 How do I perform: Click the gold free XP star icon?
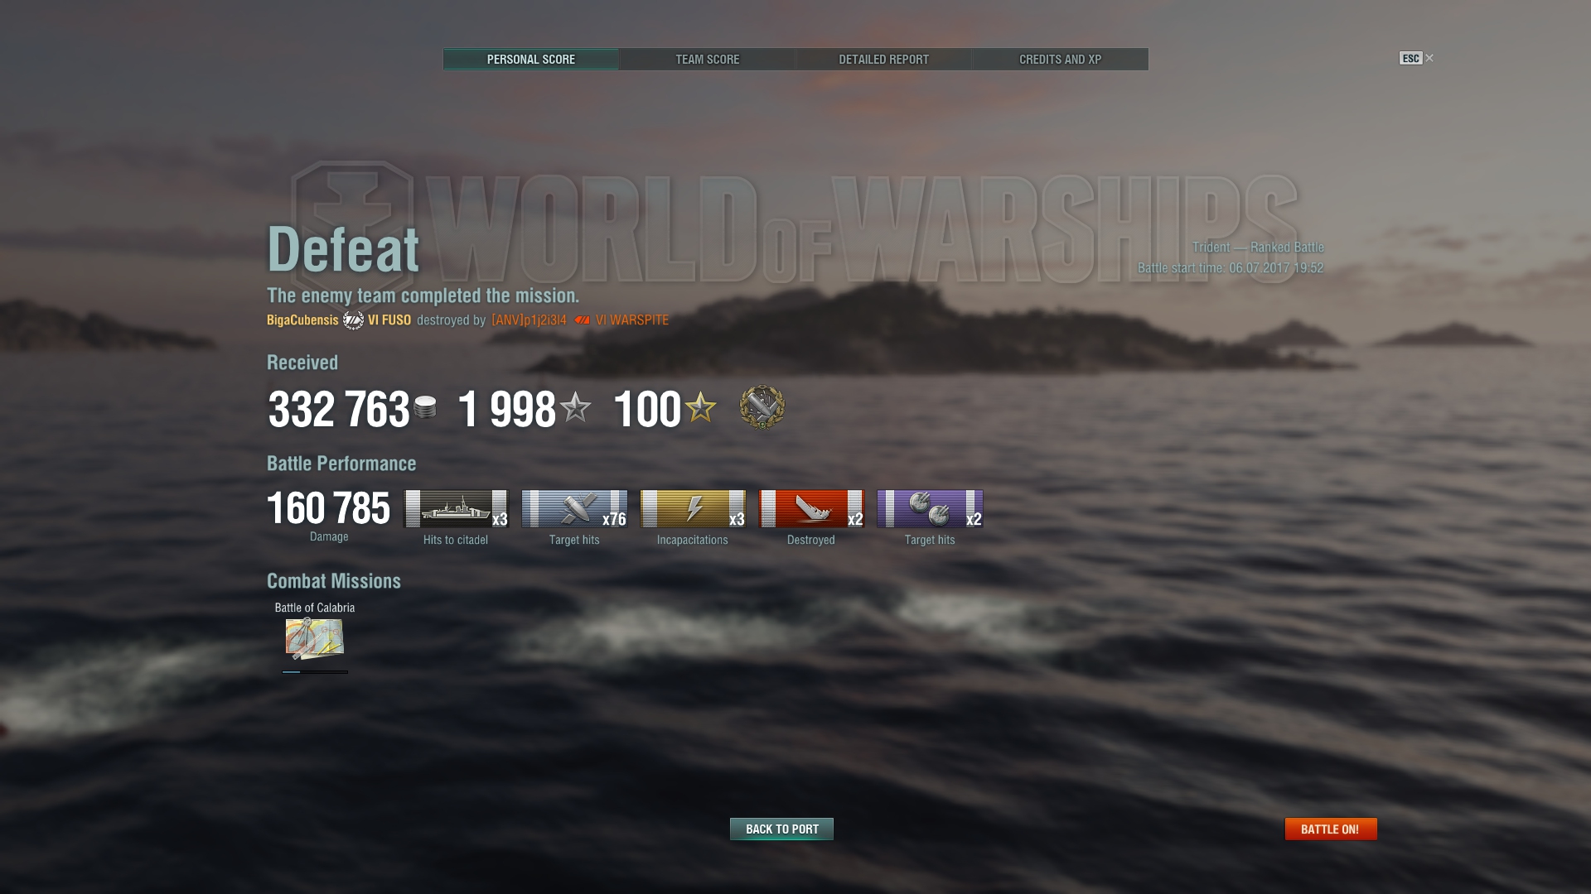click(x=700, y=407)
